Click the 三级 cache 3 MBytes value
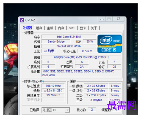Image resolution: width=142 pixels, height=115 pixels. 96,100
